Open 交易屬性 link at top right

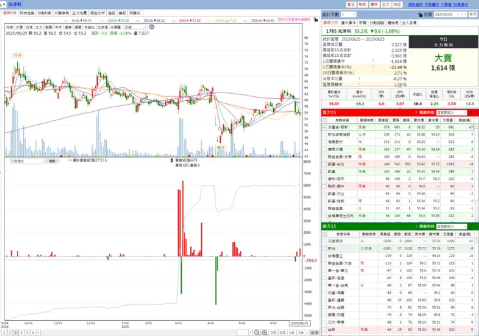(x=432, y=5)
